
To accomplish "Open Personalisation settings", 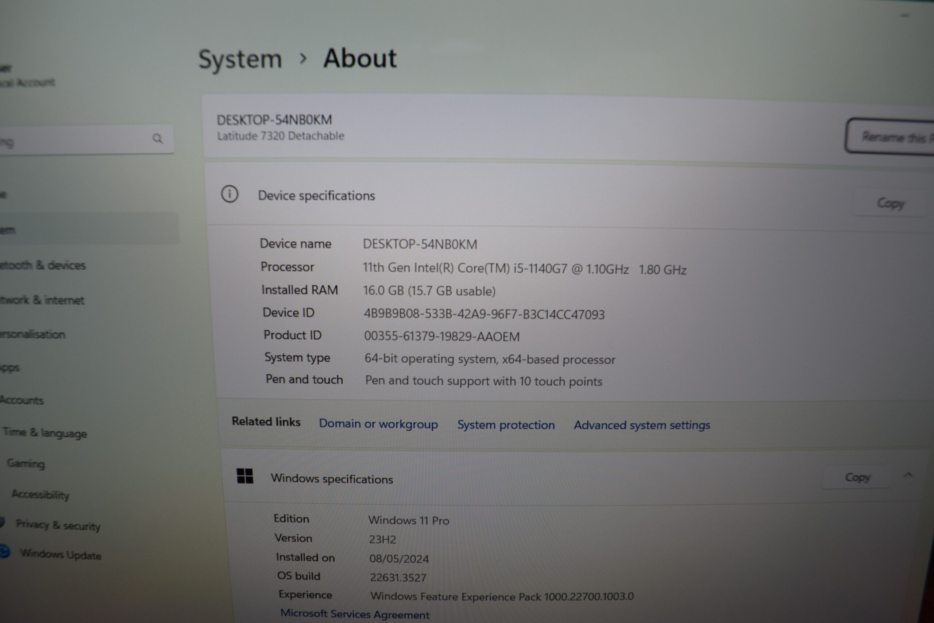I will coord(32,334).
